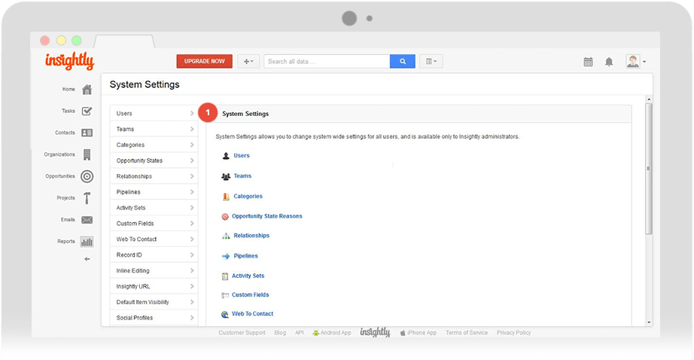
Task: Open Terms of Service footer link
Action: pos(467,333)
